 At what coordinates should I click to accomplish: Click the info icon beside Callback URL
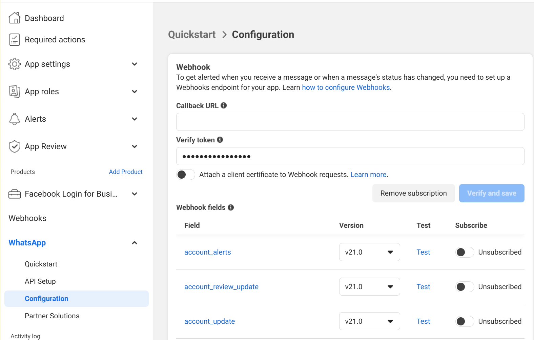[x=224, y=105]
